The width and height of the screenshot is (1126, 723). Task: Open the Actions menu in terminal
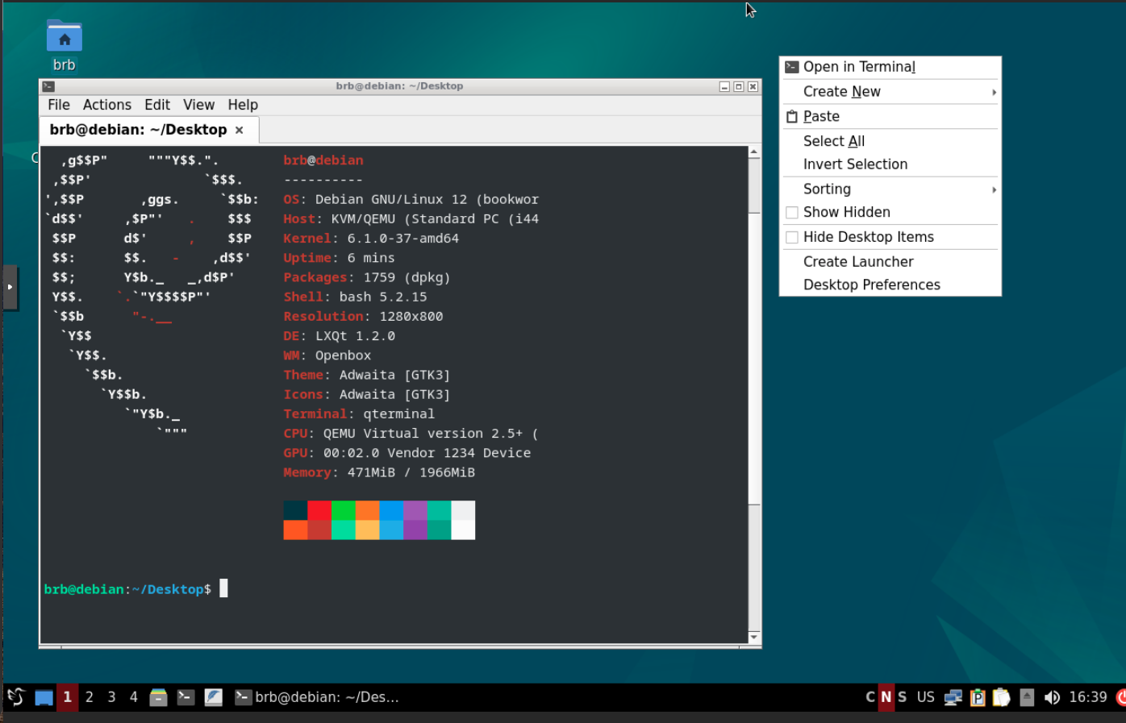pyautogui.click(x=106, y=105)
